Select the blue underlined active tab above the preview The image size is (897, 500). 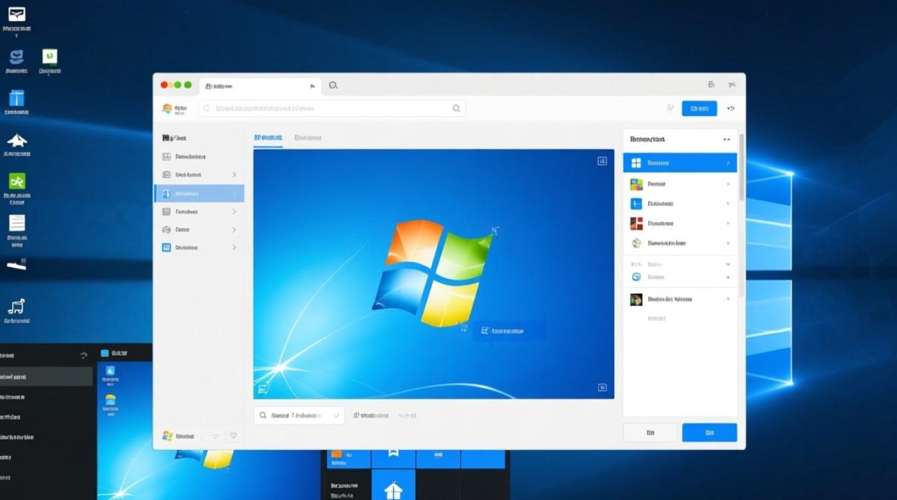[267, 137]
